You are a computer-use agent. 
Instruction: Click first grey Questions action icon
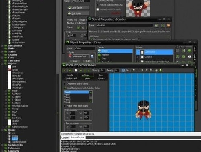[x=178, y=51]
